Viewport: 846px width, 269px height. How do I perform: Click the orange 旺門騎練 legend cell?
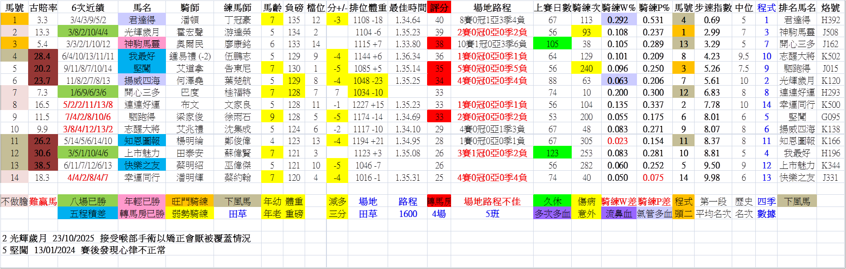coord(190,202)
